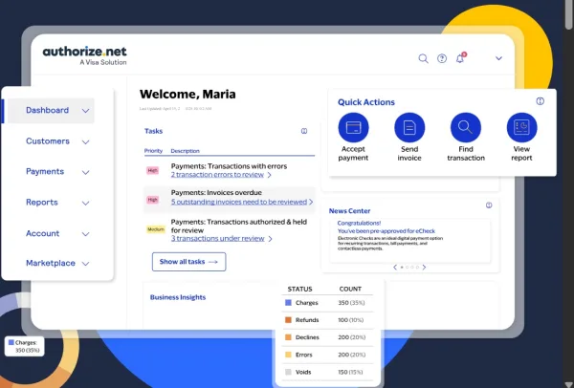Click arrow next to outstanding invoices link
Viewport: 574px width, 388px height.
(311, 202)
